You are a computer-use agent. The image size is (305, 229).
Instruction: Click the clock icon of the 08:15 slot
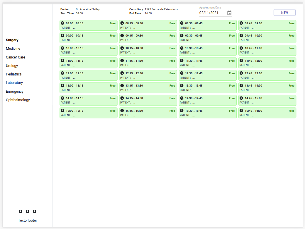coord(122,23)
